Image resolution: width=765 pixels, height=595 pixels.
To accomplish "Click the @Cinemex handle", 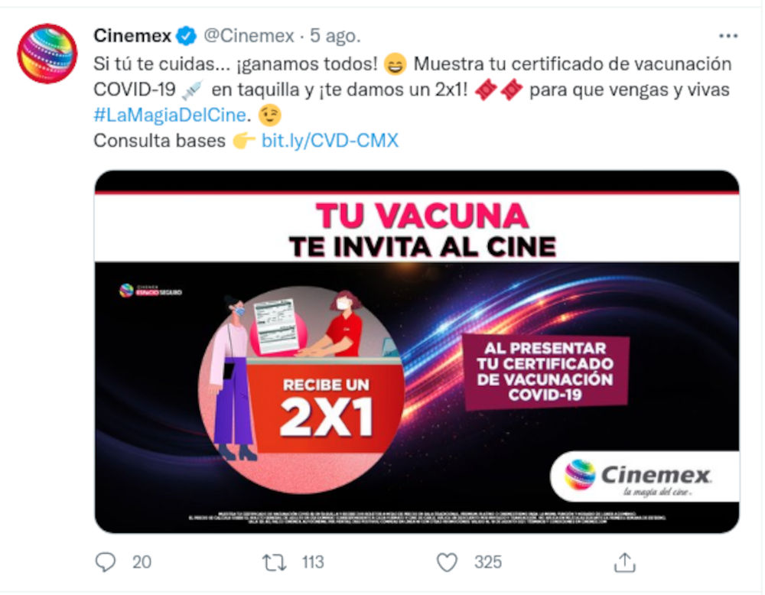I will [x=249, y=36].
